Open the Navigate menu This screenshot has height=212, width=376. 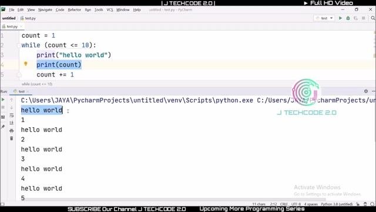45,9
